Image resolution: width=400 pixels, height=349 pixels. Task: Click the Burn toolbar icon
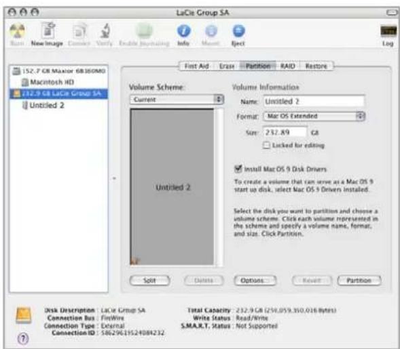click(x=18, y=31)
